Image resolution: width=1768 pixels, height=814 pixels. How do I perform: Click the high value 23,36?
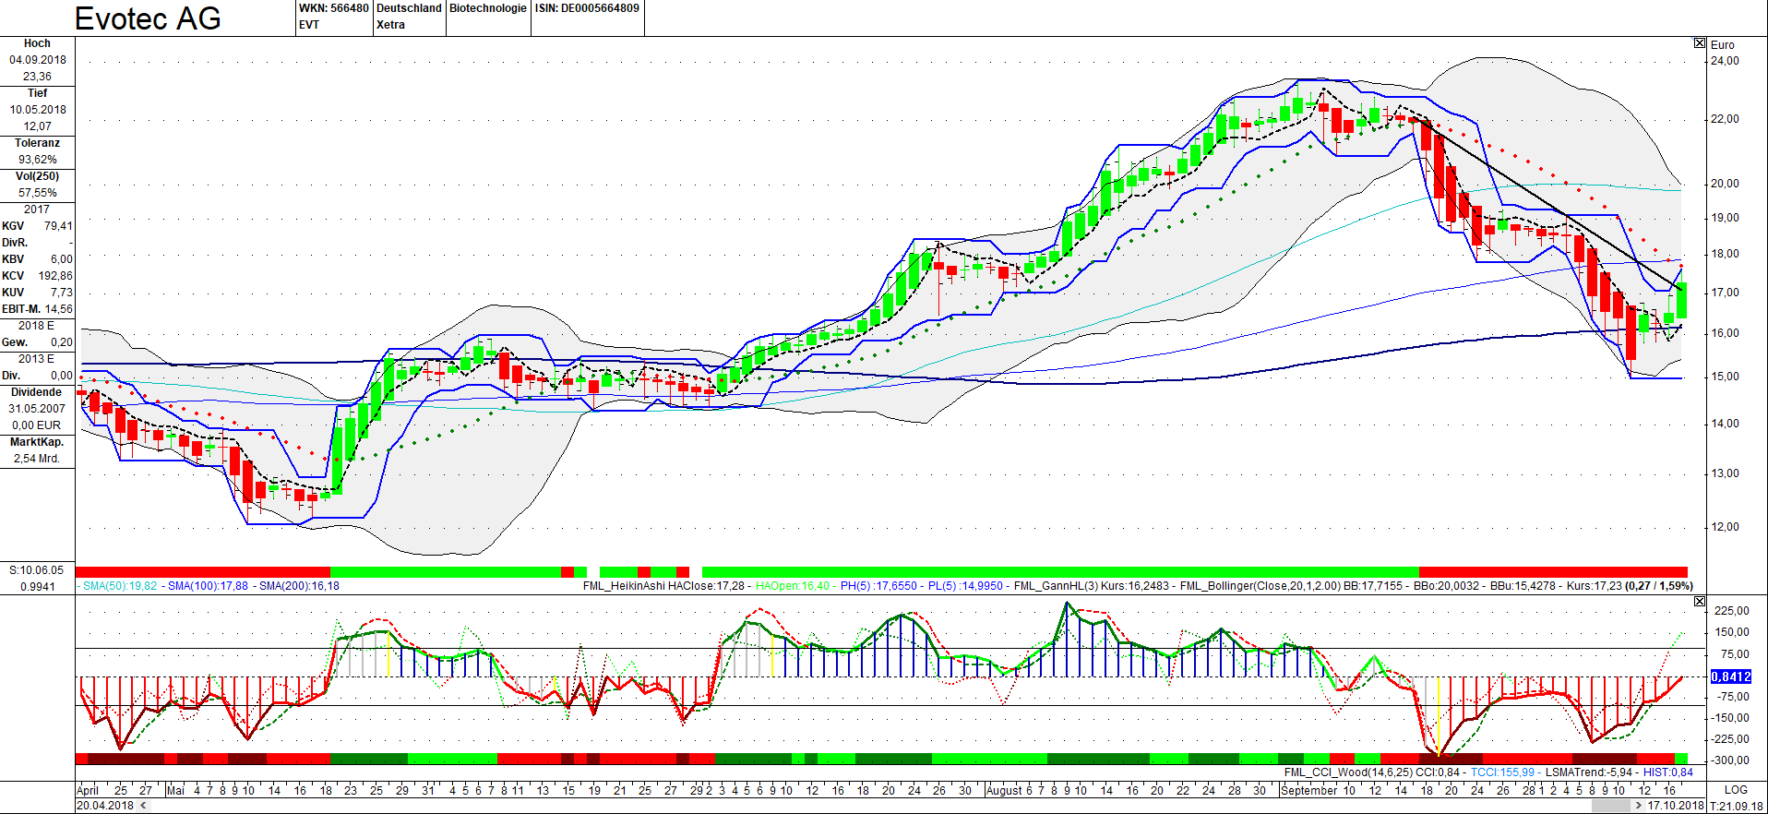coord(38,77)
